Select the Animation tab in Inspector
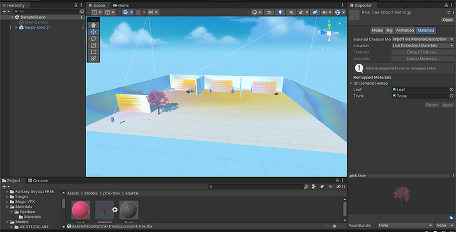Screen dimensions: 456x232 point(405,30)
